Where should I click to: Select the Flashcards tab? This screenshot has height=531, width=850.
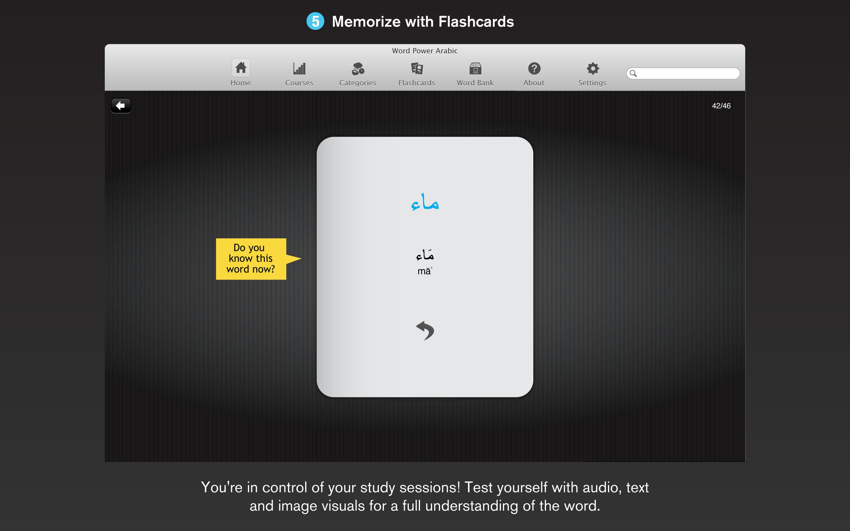tap(416, 73)
